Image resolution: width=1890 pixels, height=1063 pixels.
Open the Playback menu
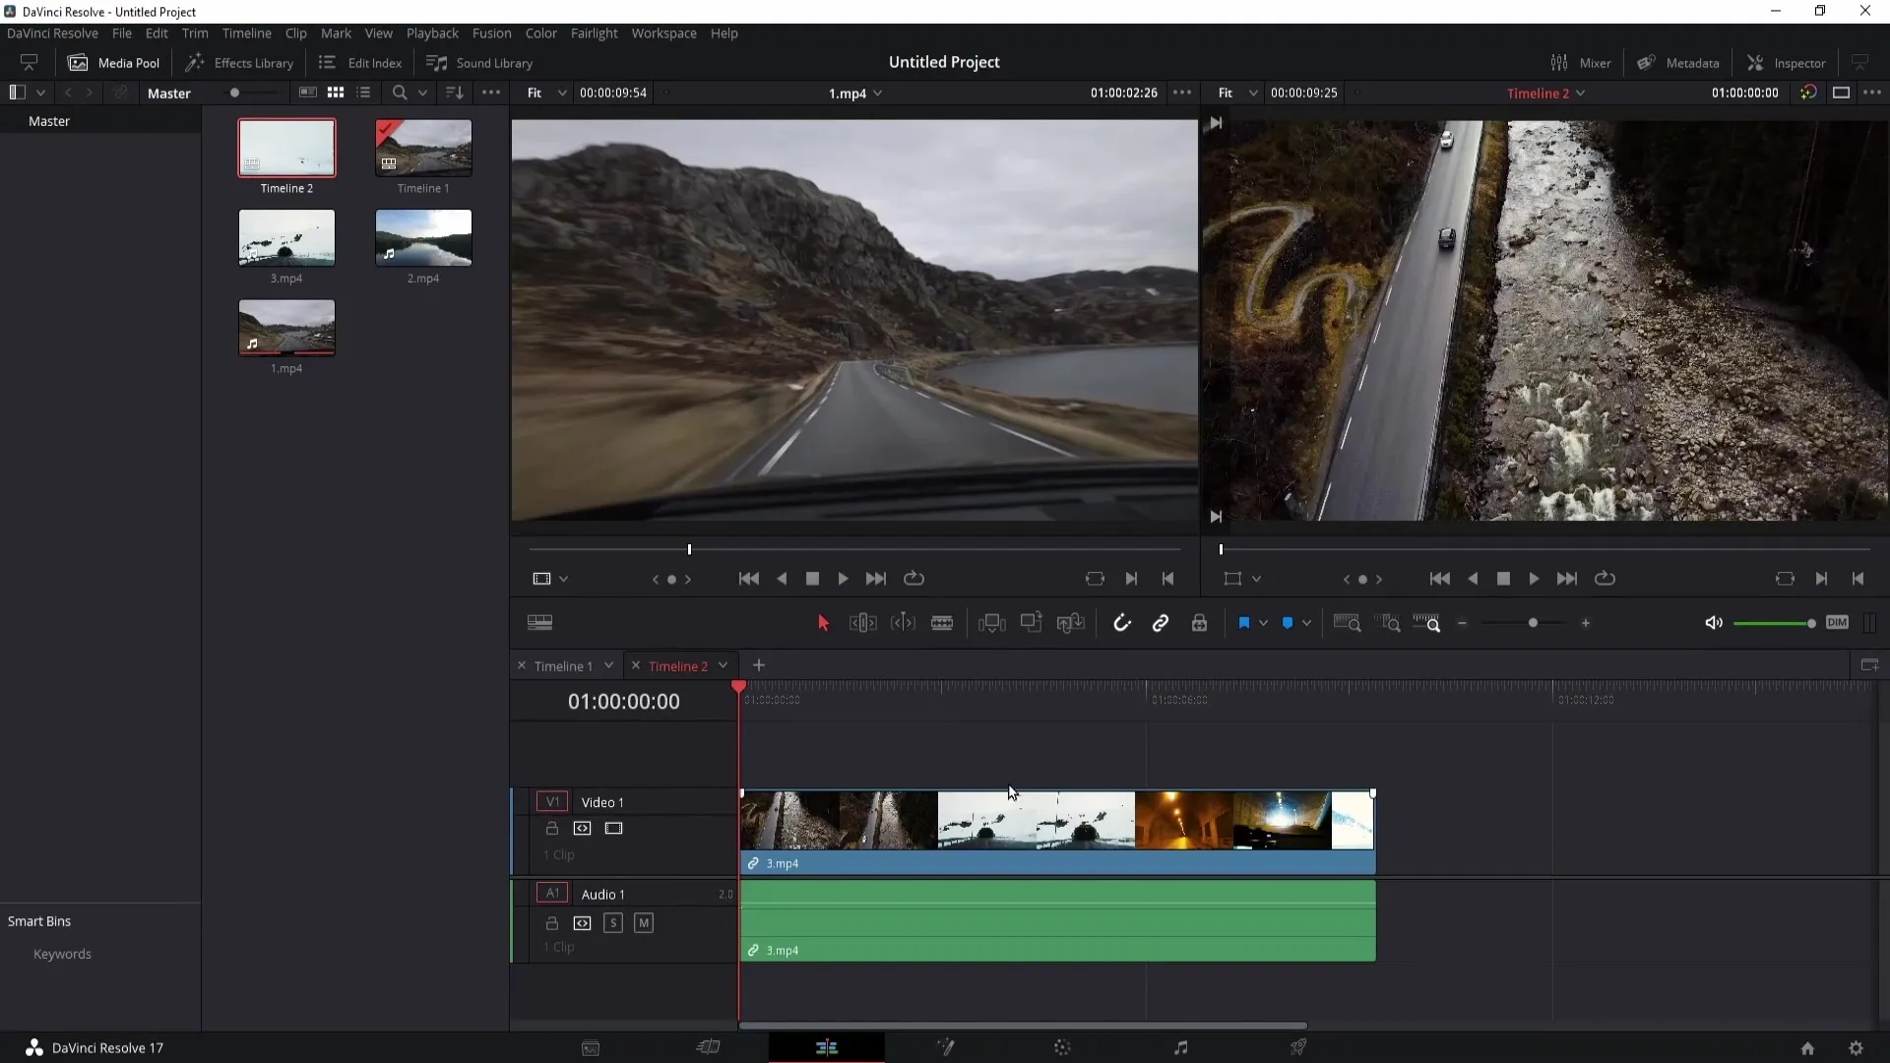432,33
